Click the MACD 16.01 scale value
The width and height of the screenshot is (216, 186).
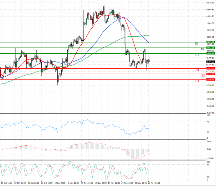(209, 141)
